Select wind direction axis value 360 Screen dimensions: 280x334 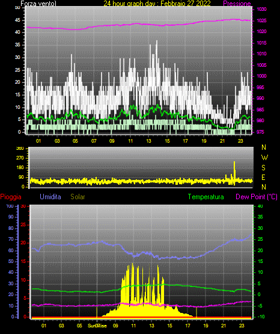[x=20, y=149]
